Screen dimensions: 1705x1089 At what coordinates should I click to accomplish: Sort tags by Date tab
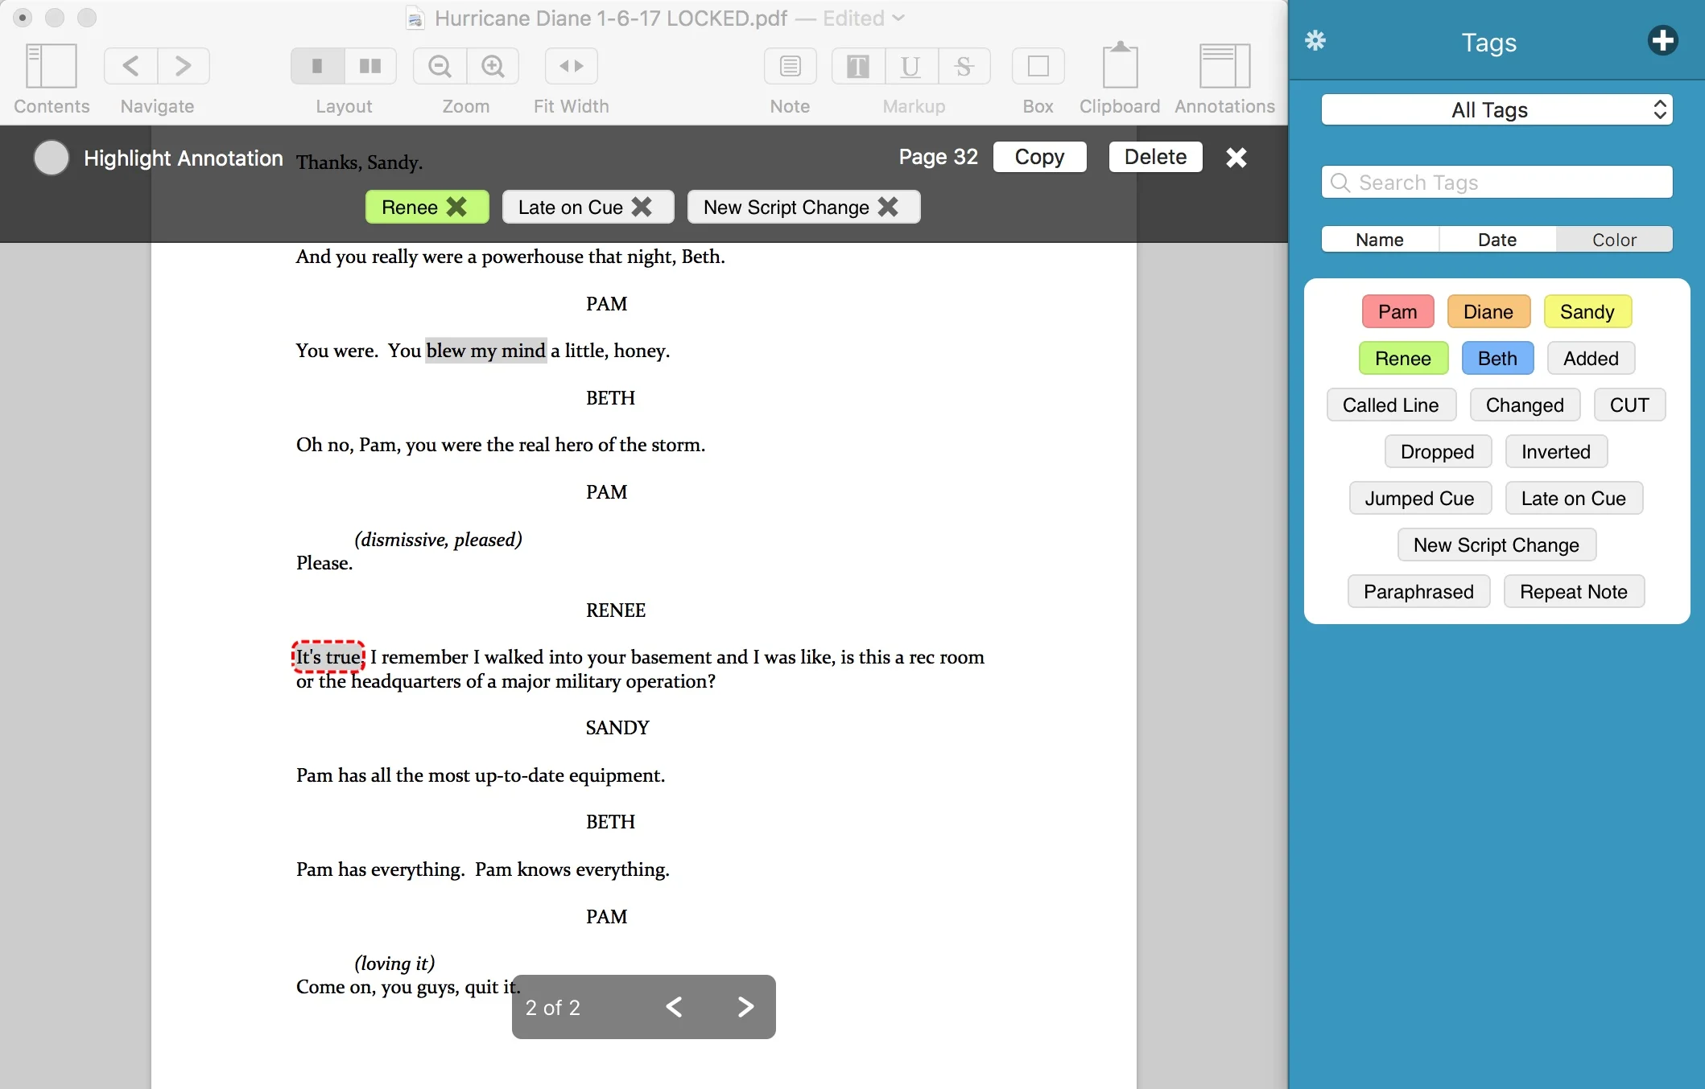[x=1497, y=240]
